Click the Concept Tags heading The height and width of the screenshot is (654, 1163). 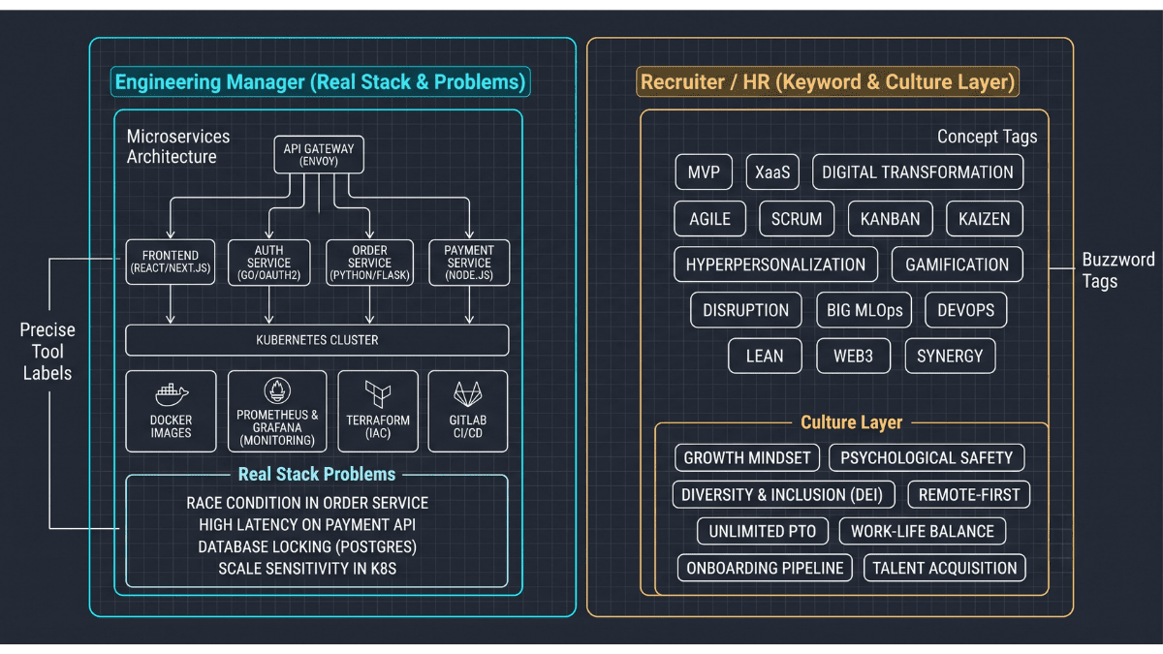[x=987, y=137]
